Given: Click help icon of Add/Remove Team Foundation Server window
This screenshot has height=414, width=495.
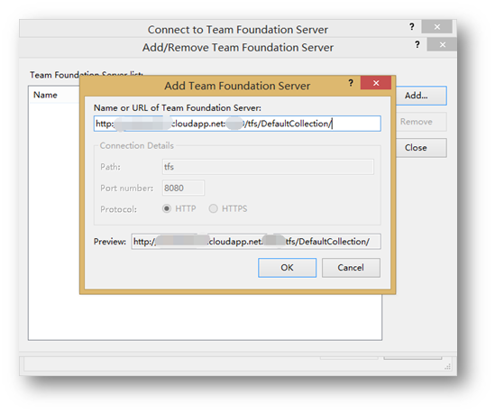Looking at the screenshot, I should (417, 44).
